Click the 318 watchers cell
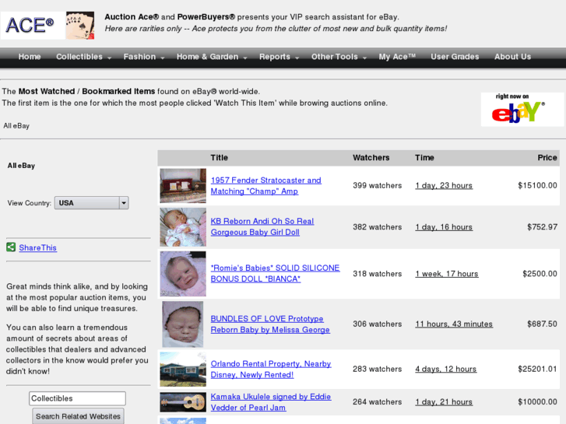Screen dimensions: 566x424 click(x=378, y=274)
